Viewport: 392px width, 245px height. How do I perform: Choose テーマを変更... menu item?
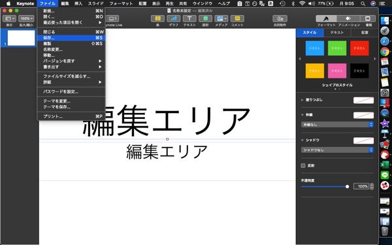[x=71, y=101]
